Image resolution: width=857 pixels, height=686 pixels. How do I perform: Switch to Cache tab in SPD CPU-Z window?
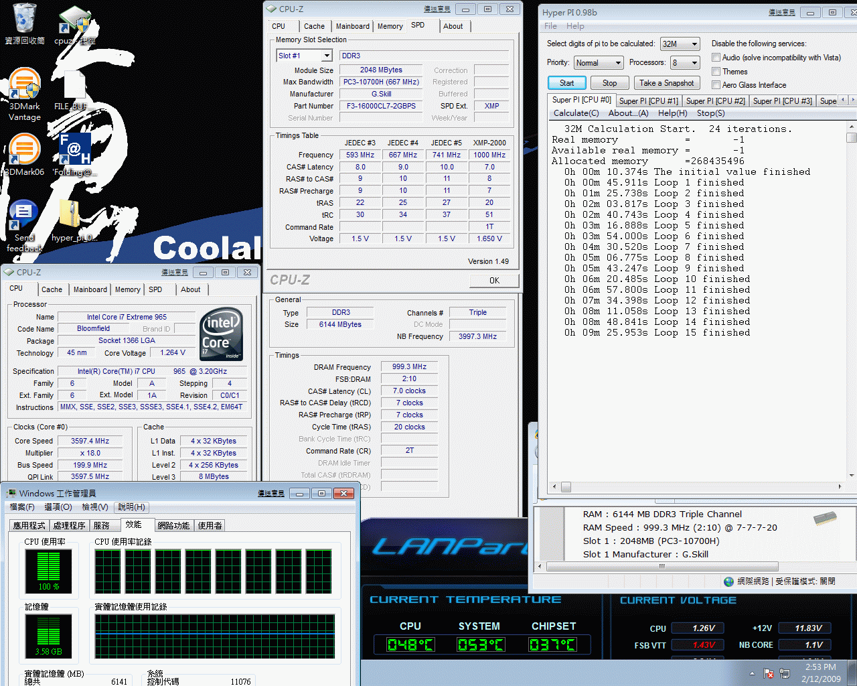pos(314,26)
